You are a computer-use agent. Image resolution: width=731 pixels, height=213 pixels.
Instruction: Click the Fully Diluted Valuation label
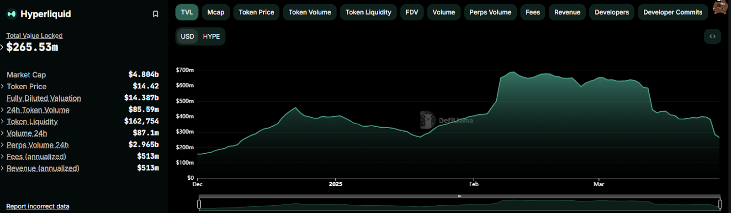[x=44, y=98]
